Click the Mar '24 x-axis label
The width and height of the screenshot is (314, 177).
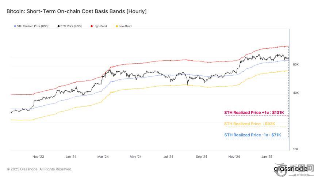click(x=103, y=157)
